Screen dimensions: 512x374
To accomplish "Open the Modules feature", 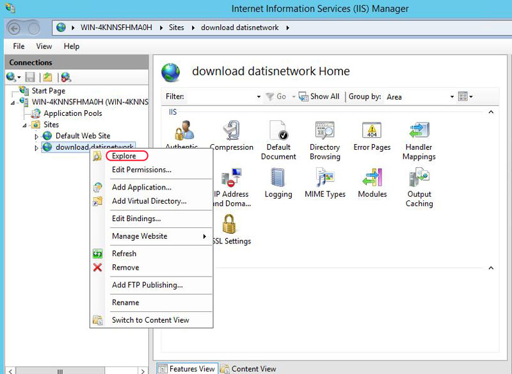I will [x=372, y=183].
